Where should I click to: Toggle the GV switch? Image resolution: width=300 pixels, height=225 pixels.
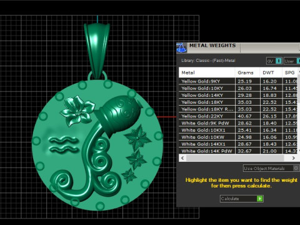274,61
